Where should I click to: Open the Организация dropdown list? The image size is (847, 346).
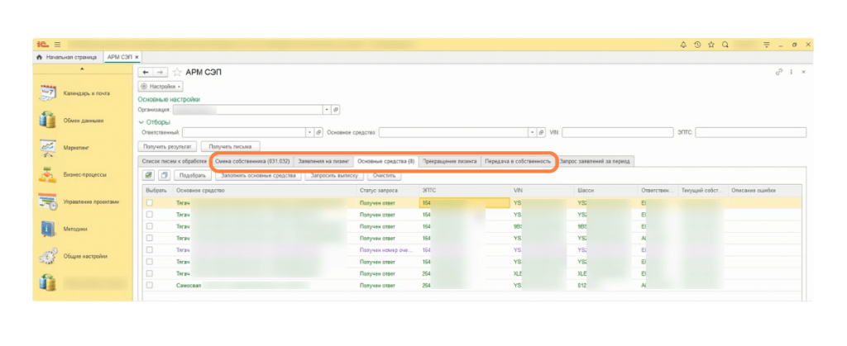coord(326,109)
